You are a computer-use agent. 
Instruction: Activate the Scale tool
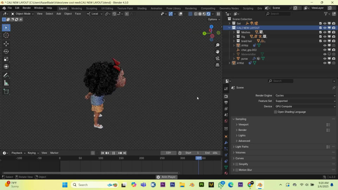6,59
